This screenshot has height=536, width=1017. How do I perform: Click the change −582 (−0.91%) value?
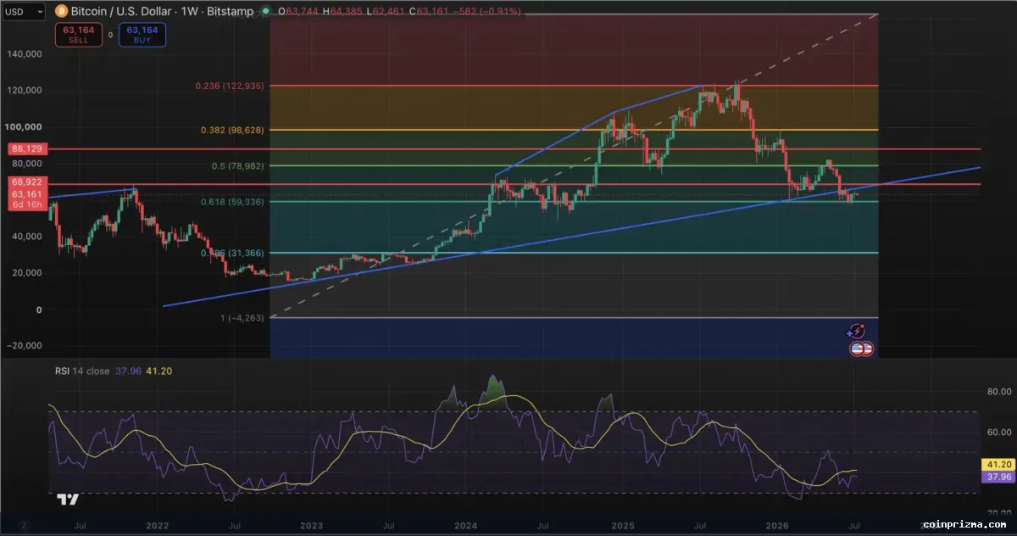[x=486, y=12]
